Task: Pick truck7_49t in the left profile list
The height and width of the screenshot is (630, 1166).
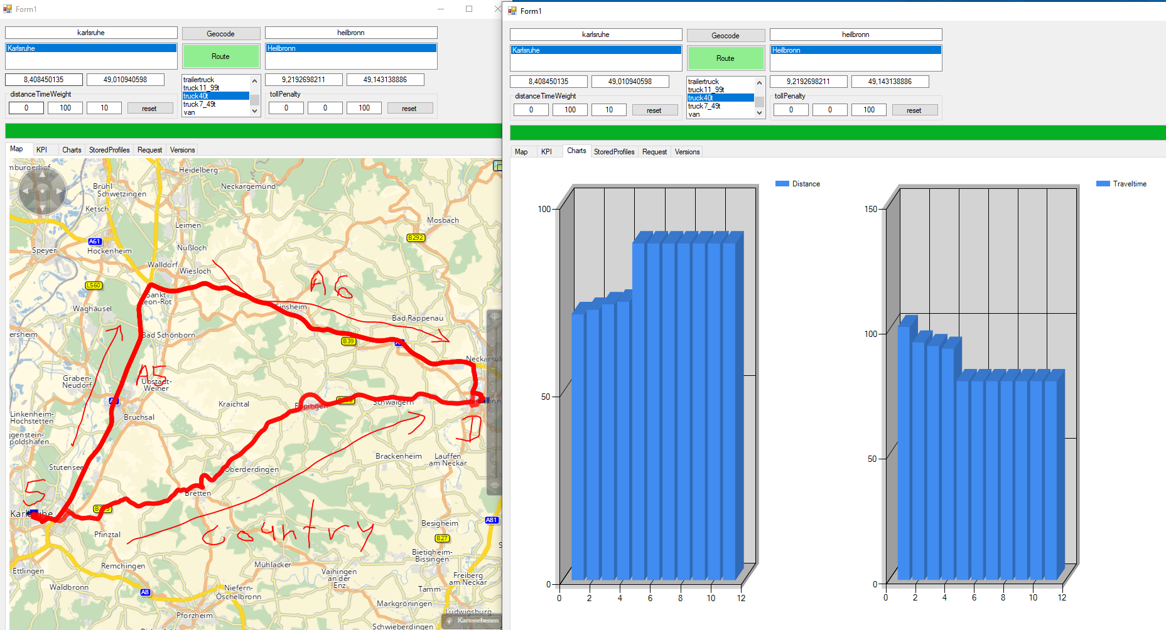Action: 199,104
